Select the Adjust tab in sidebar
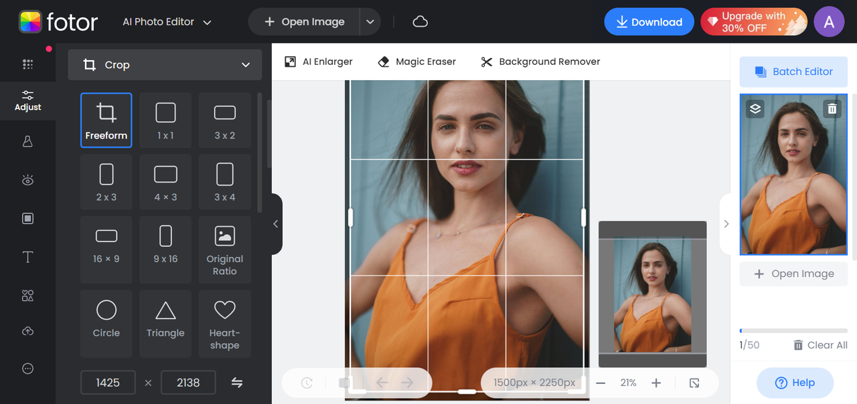Viewport: 857px width, 404px height. pos(27,101)
